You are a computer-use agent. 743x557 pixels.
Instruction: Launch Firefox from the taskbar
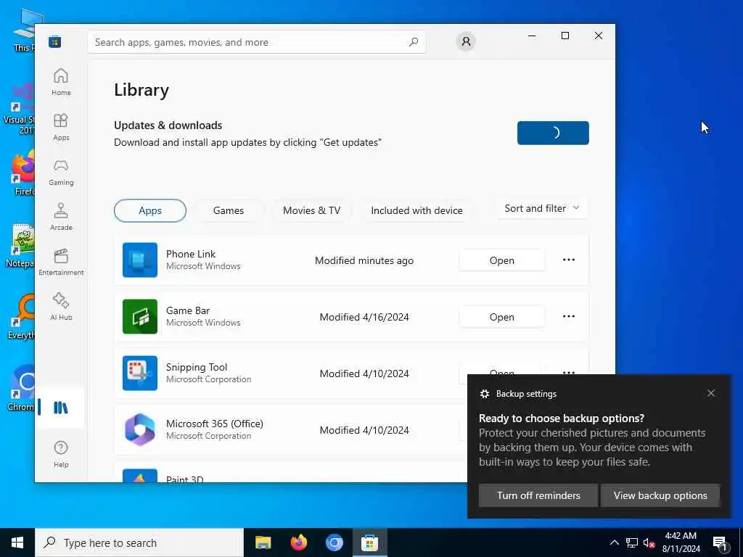pos(298,542)
